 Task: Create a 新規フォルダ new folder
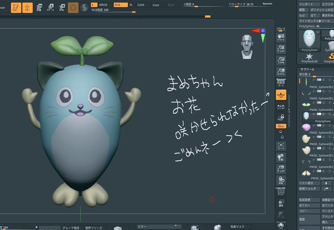309,189
